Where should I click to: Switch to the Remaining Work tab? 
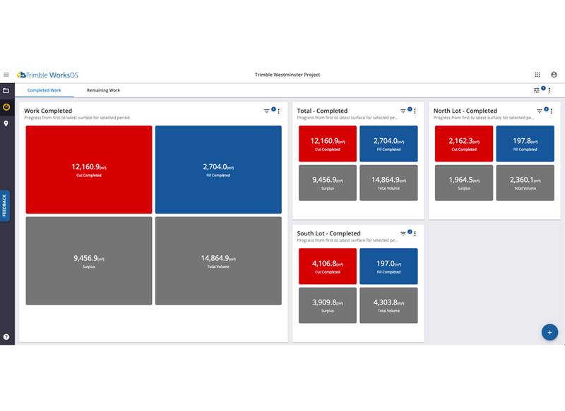point(103,91)
